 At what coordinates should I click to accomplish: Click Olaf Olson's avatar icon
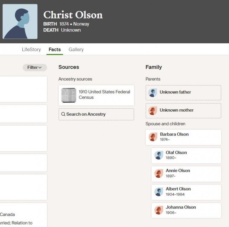[159, 155]
